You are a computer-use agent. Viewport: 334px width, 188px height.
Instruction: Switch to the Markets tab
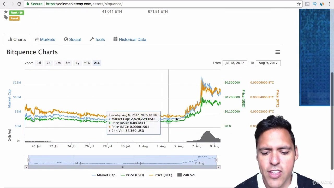point(45,39)
